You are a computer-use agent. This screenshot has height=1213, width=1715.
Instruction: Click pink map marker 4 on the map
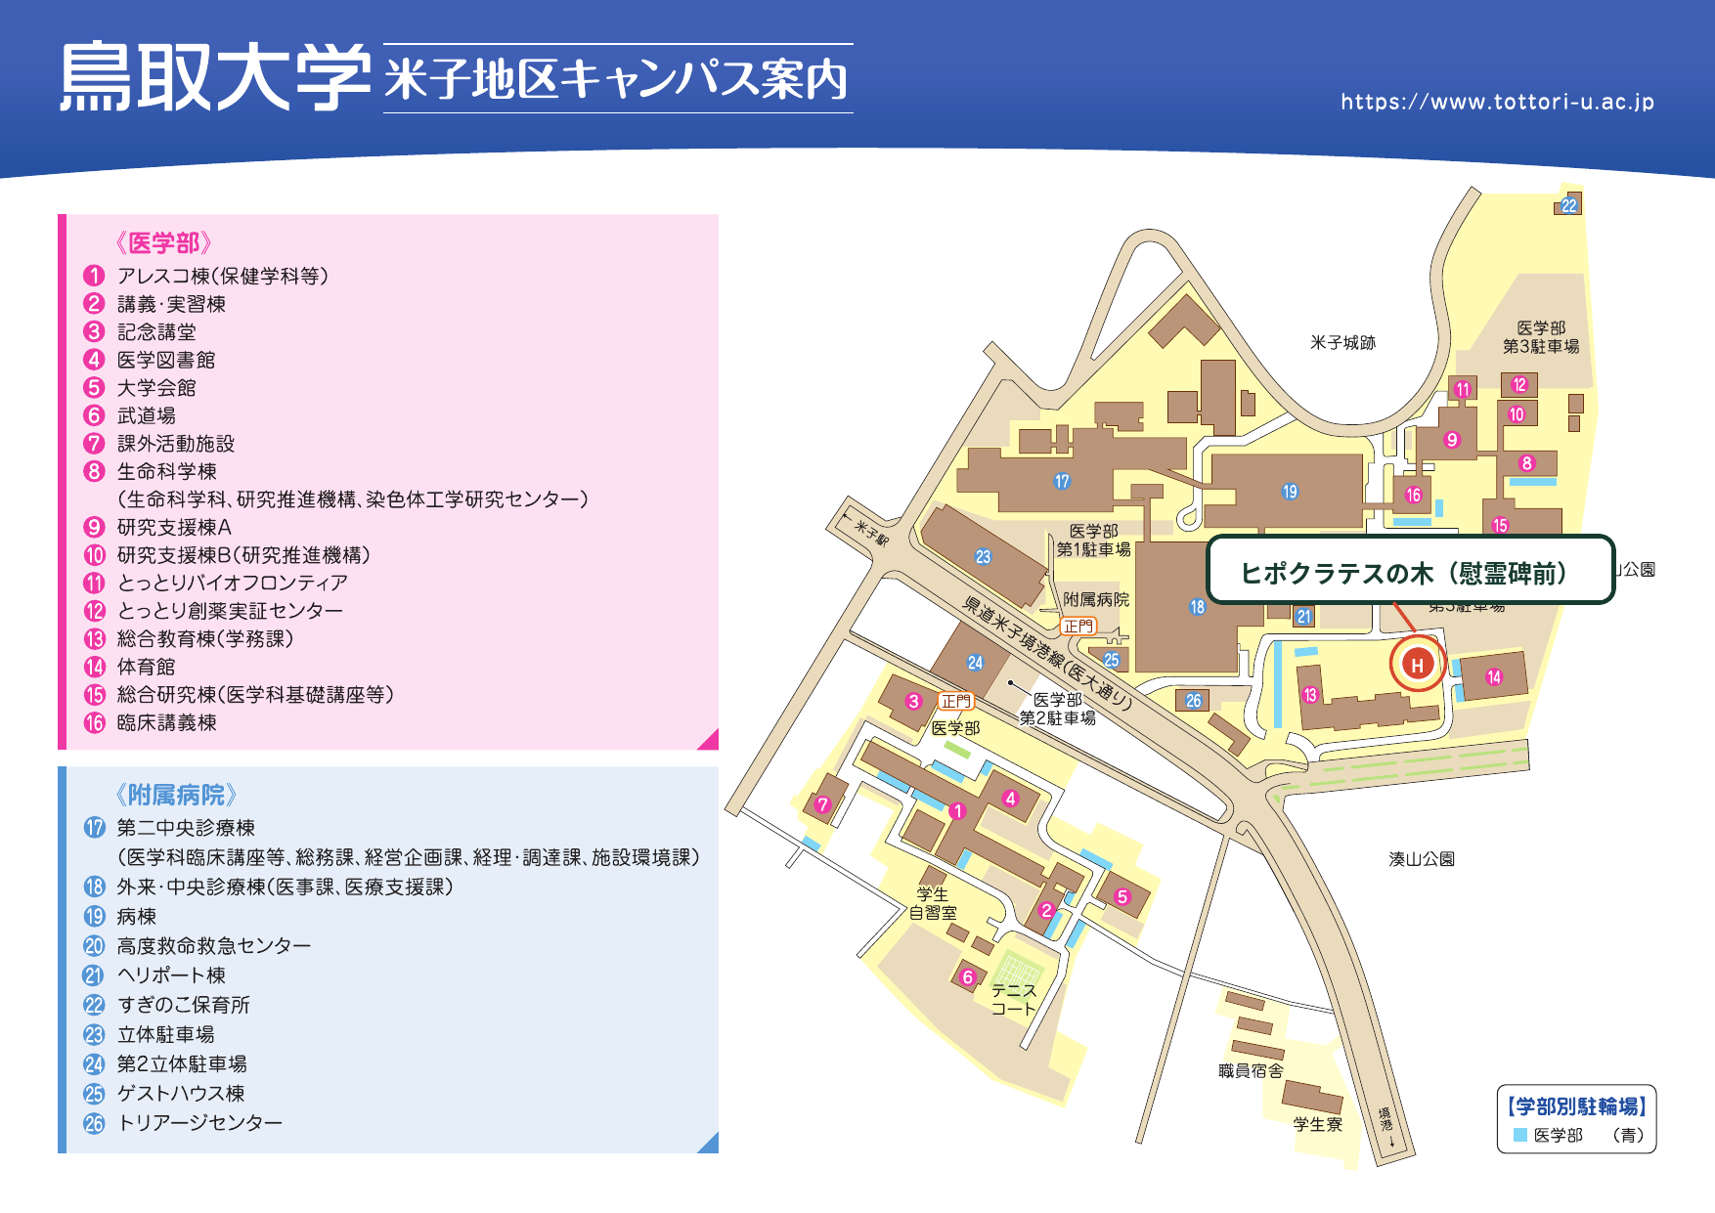click(x=1011, y=799)
